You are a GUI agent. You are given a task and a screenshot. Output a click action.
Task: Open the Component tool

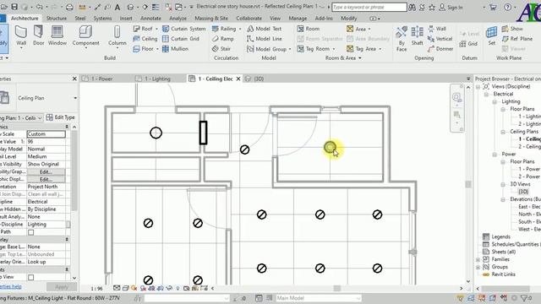85,35
